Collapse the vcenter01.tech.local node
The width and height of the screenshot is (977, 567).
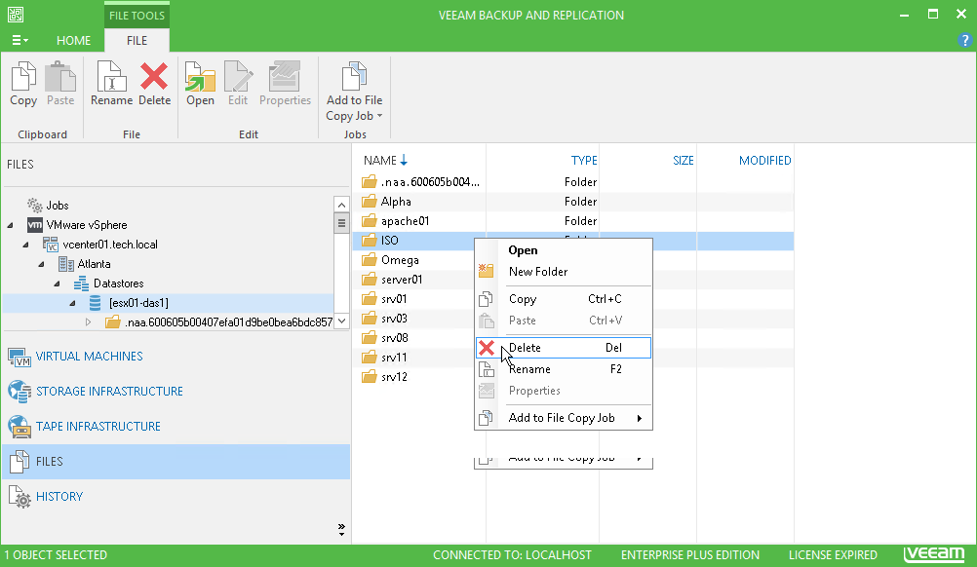coord(26,245)
